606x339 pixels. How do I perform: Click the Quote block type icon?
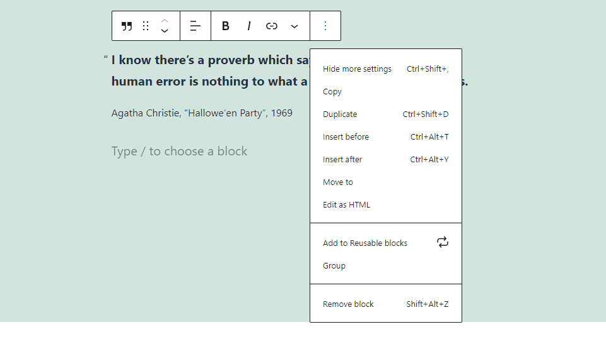[x=127, y=26]
